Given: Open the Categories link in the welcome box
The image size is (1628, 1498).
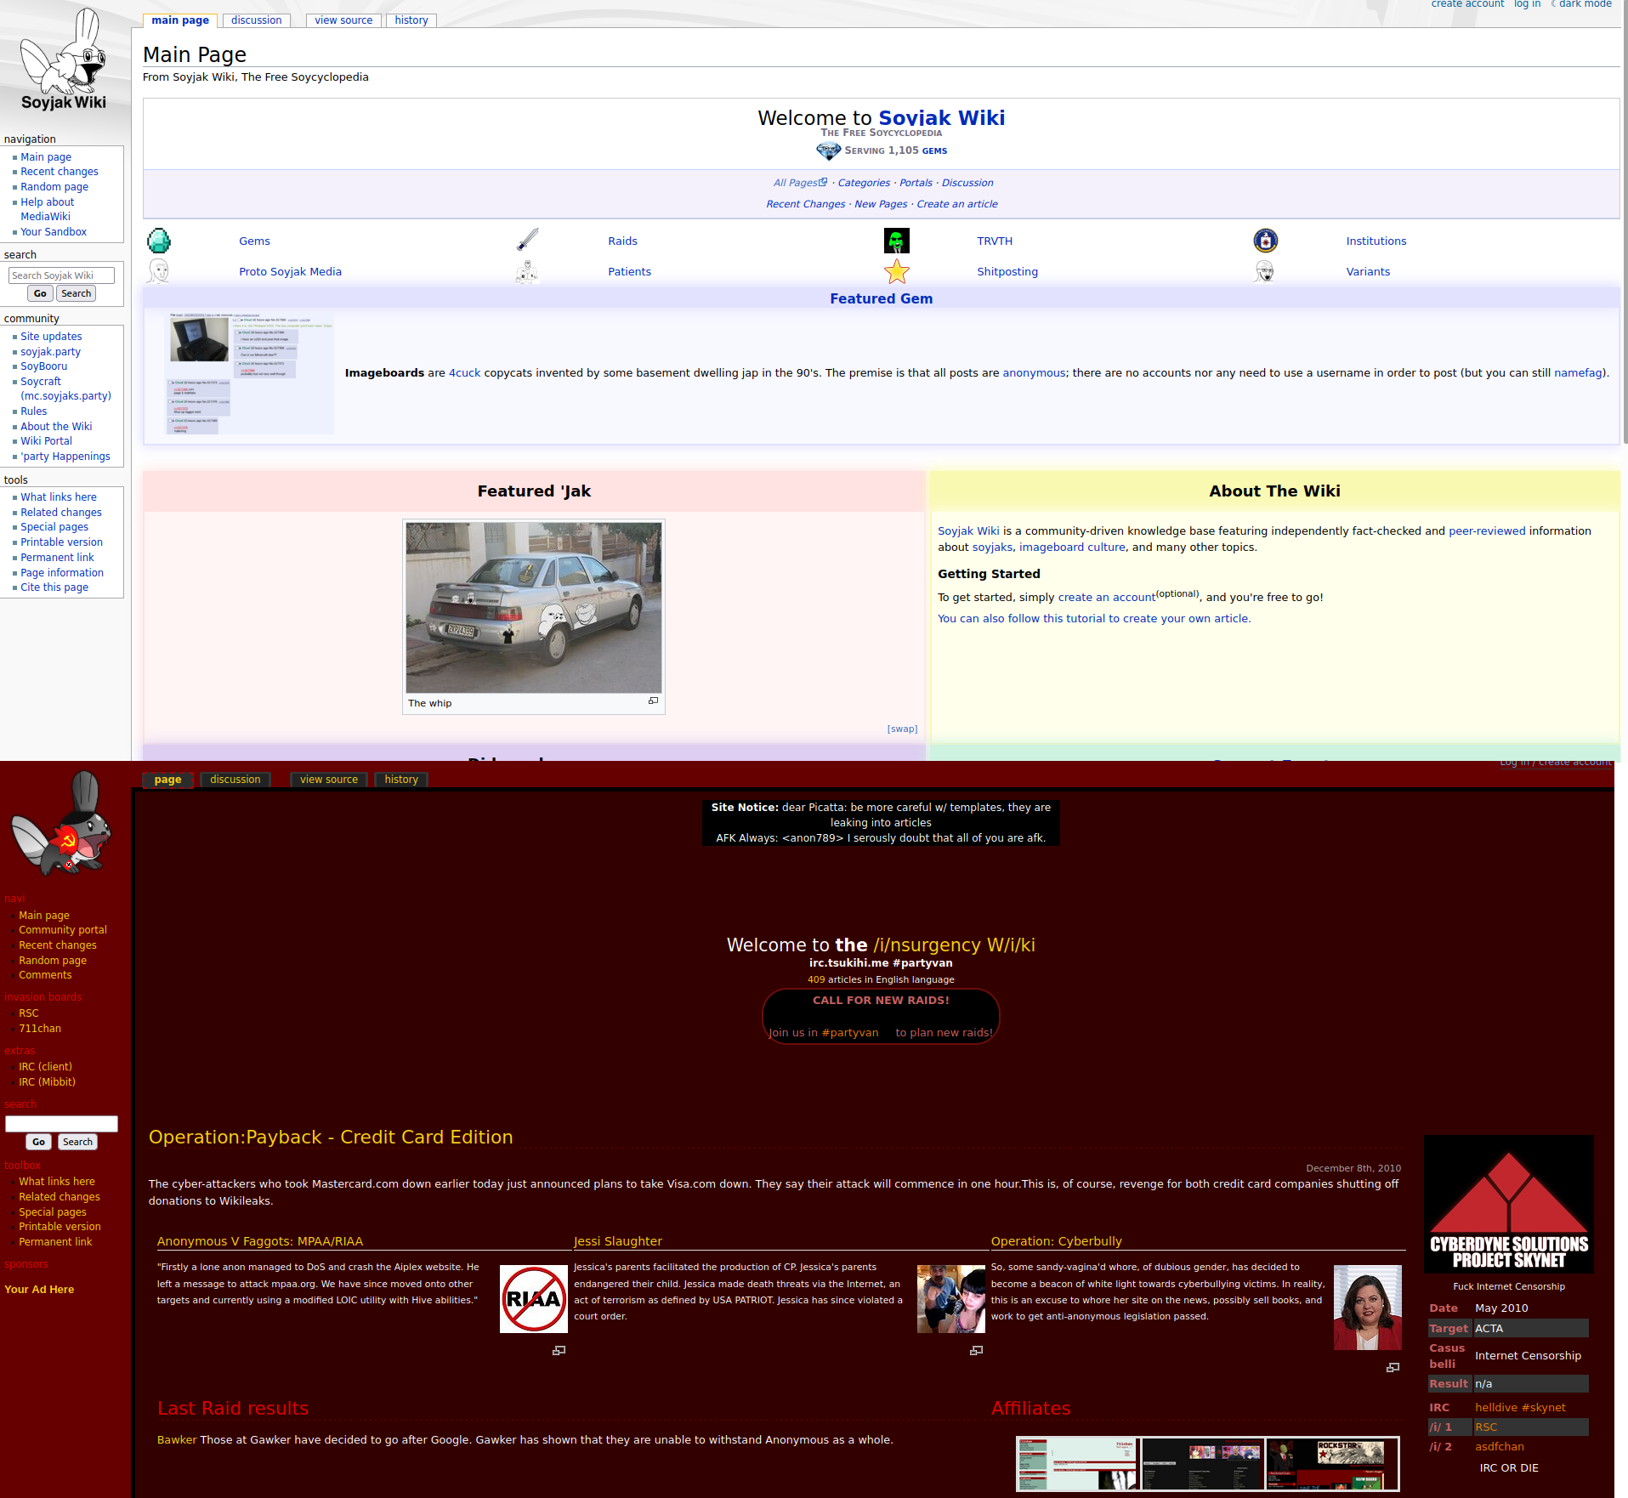Looking at the screenshot, I should point(864,183).
